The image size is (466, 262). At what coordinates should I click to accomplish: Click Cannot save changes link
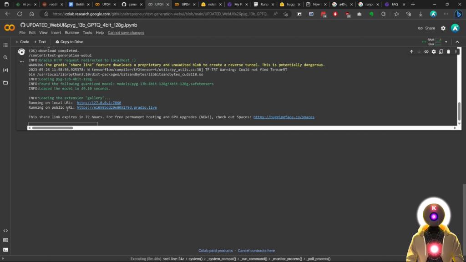click(x=126, y=33)
